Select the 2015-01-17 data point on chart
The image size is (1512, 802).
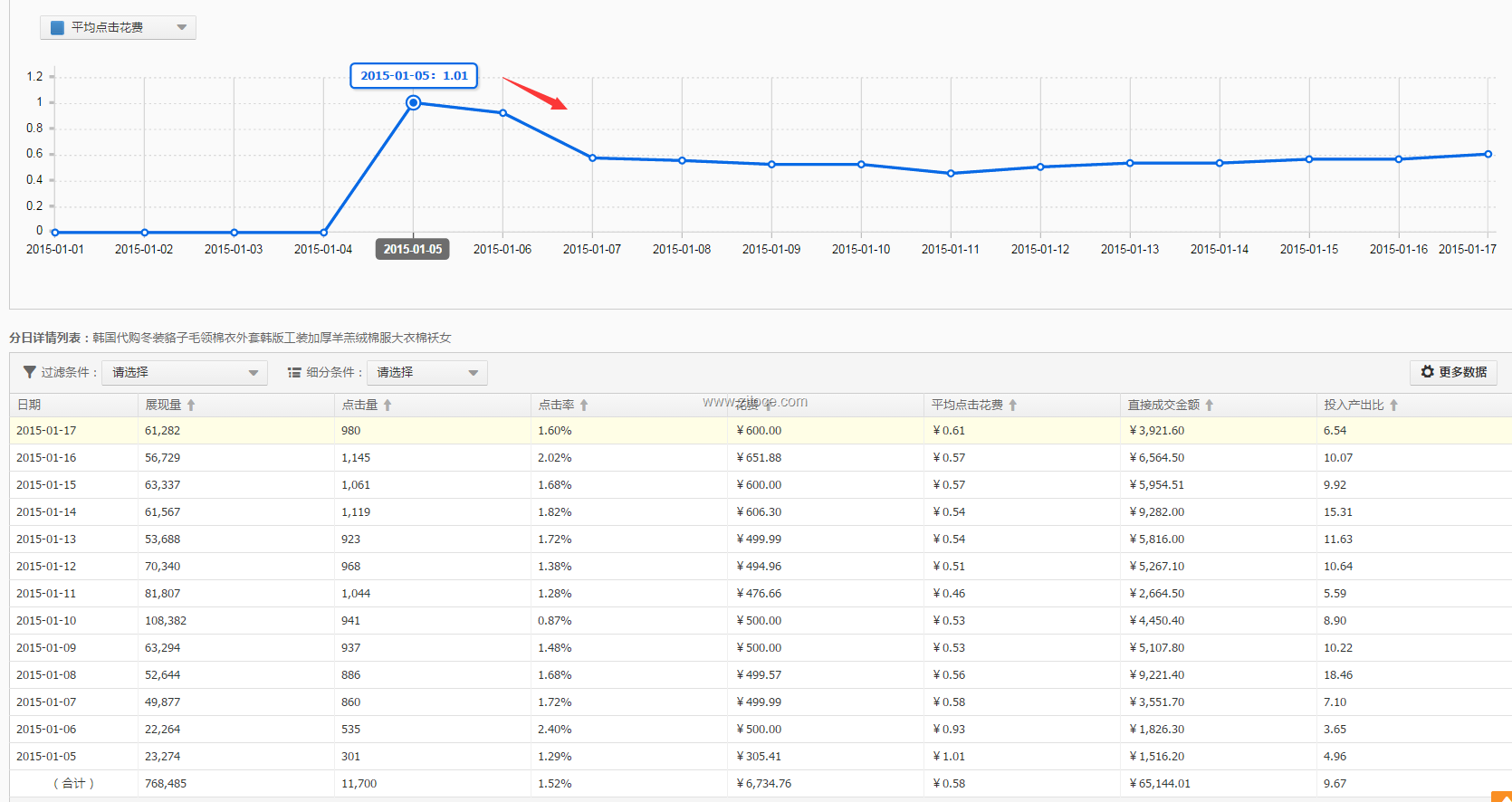(1488, 154)
